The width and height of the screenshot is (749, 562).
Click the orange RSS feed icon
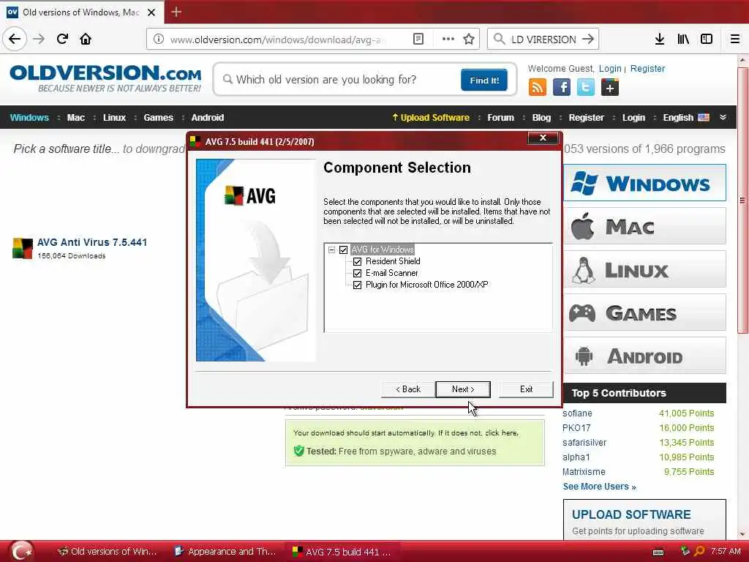point(538,88)
